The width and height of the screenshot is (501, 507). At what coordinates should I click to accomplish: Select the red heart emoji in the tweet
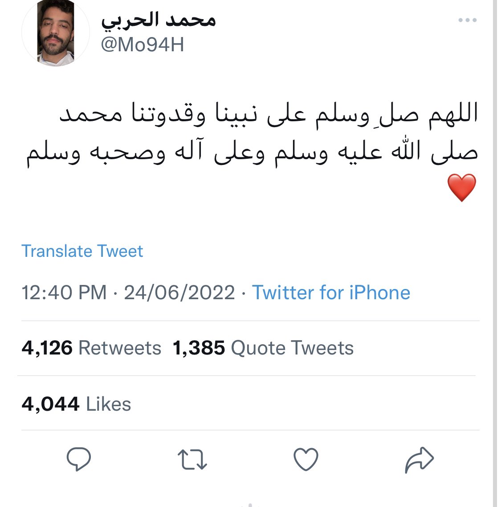coord(462,188)
